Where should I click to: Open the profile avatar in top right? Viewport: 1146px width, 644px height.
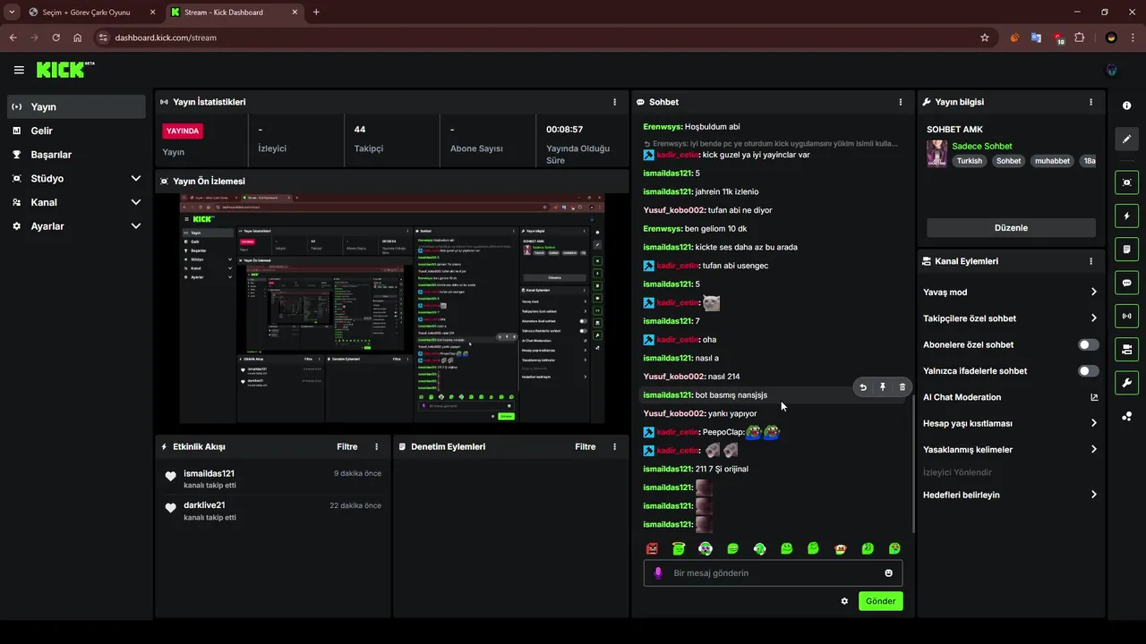1112,70
